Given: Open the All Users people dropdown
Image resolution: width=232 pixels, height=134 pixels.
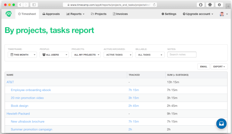Looking at the screenshot, I should 54,55.
